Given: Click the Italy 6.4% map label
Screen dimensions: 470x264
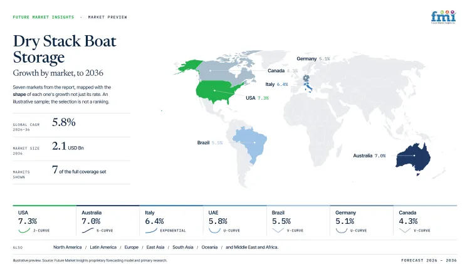Looking at the screenshot, I should (276, 84).
